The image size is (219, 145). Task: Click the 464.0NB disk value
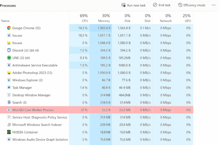point(124,95)
